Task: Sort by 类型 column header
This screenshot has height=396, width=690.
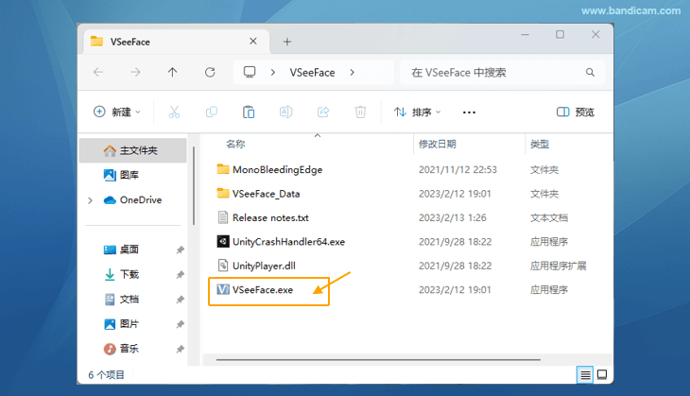Action: 540,144
